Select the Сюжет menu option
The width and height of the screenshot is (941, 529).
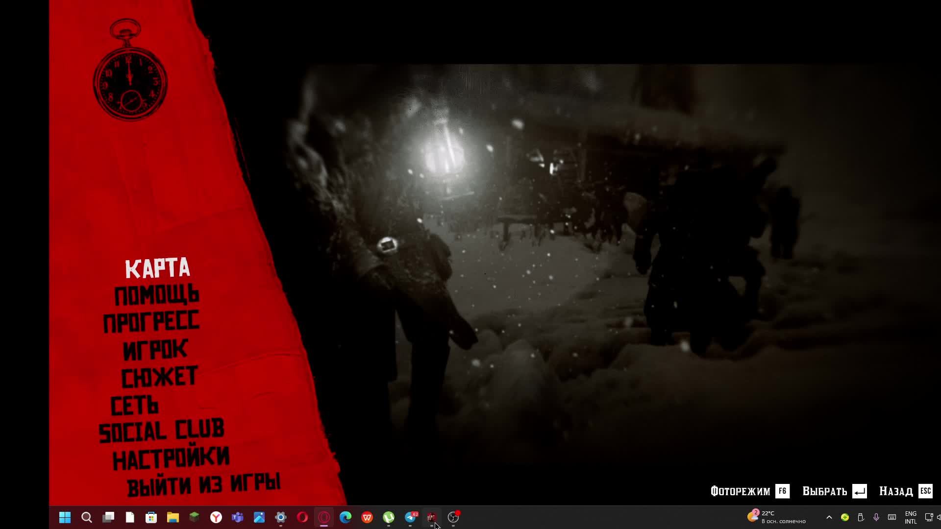click(x=159, y=377)
